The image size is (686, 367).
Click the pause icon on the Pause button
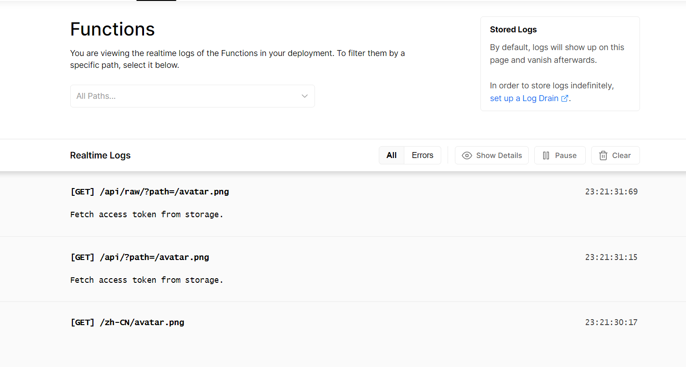(546, 155)
